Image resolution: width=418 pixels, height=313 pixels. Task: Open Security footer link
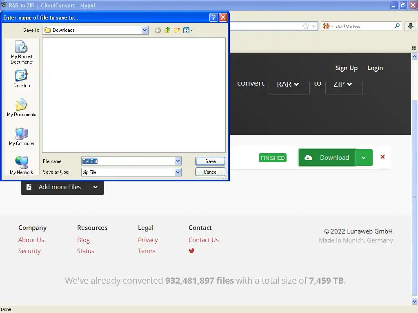pos(29,251)
